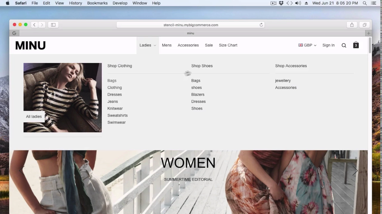Image resolution: width=382 pixels, height=214 pixels.
Task: Open the Mens navigation item
Action: click(167, 45)
